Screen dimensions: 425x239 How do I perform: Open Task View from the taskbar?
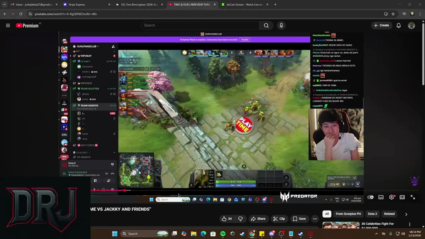[x=174, y=234]
